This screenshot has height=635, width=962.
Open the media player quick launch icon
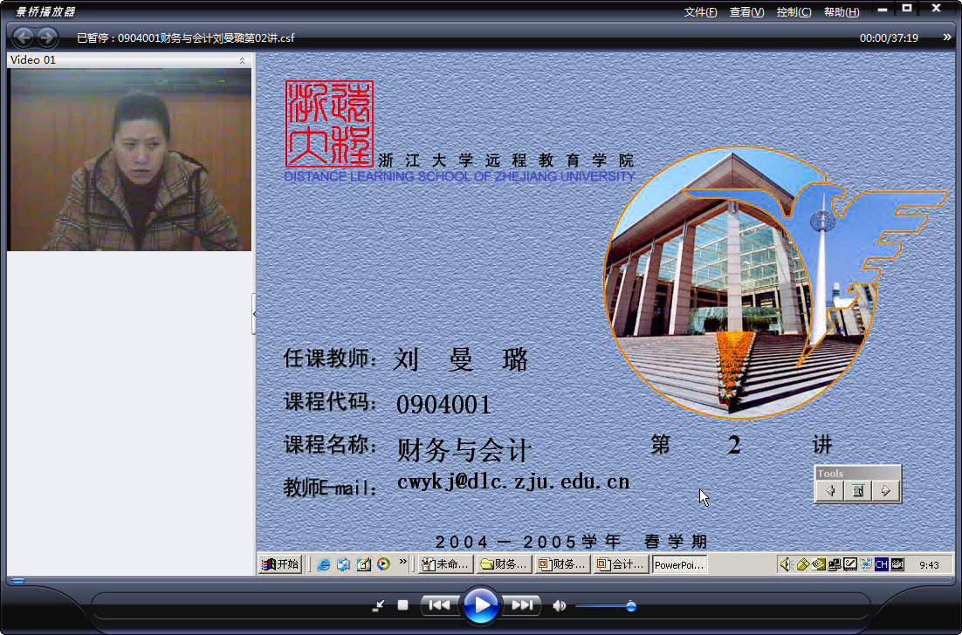(x=383, y=564)
